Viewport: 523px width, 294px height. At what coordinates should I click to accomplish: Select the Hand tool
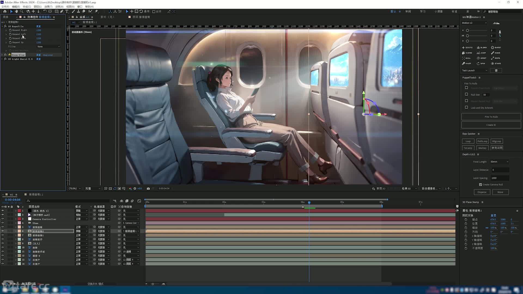[16, 11]
